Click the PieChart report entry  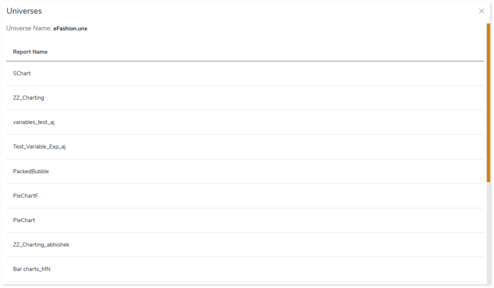tap(24, 220)
